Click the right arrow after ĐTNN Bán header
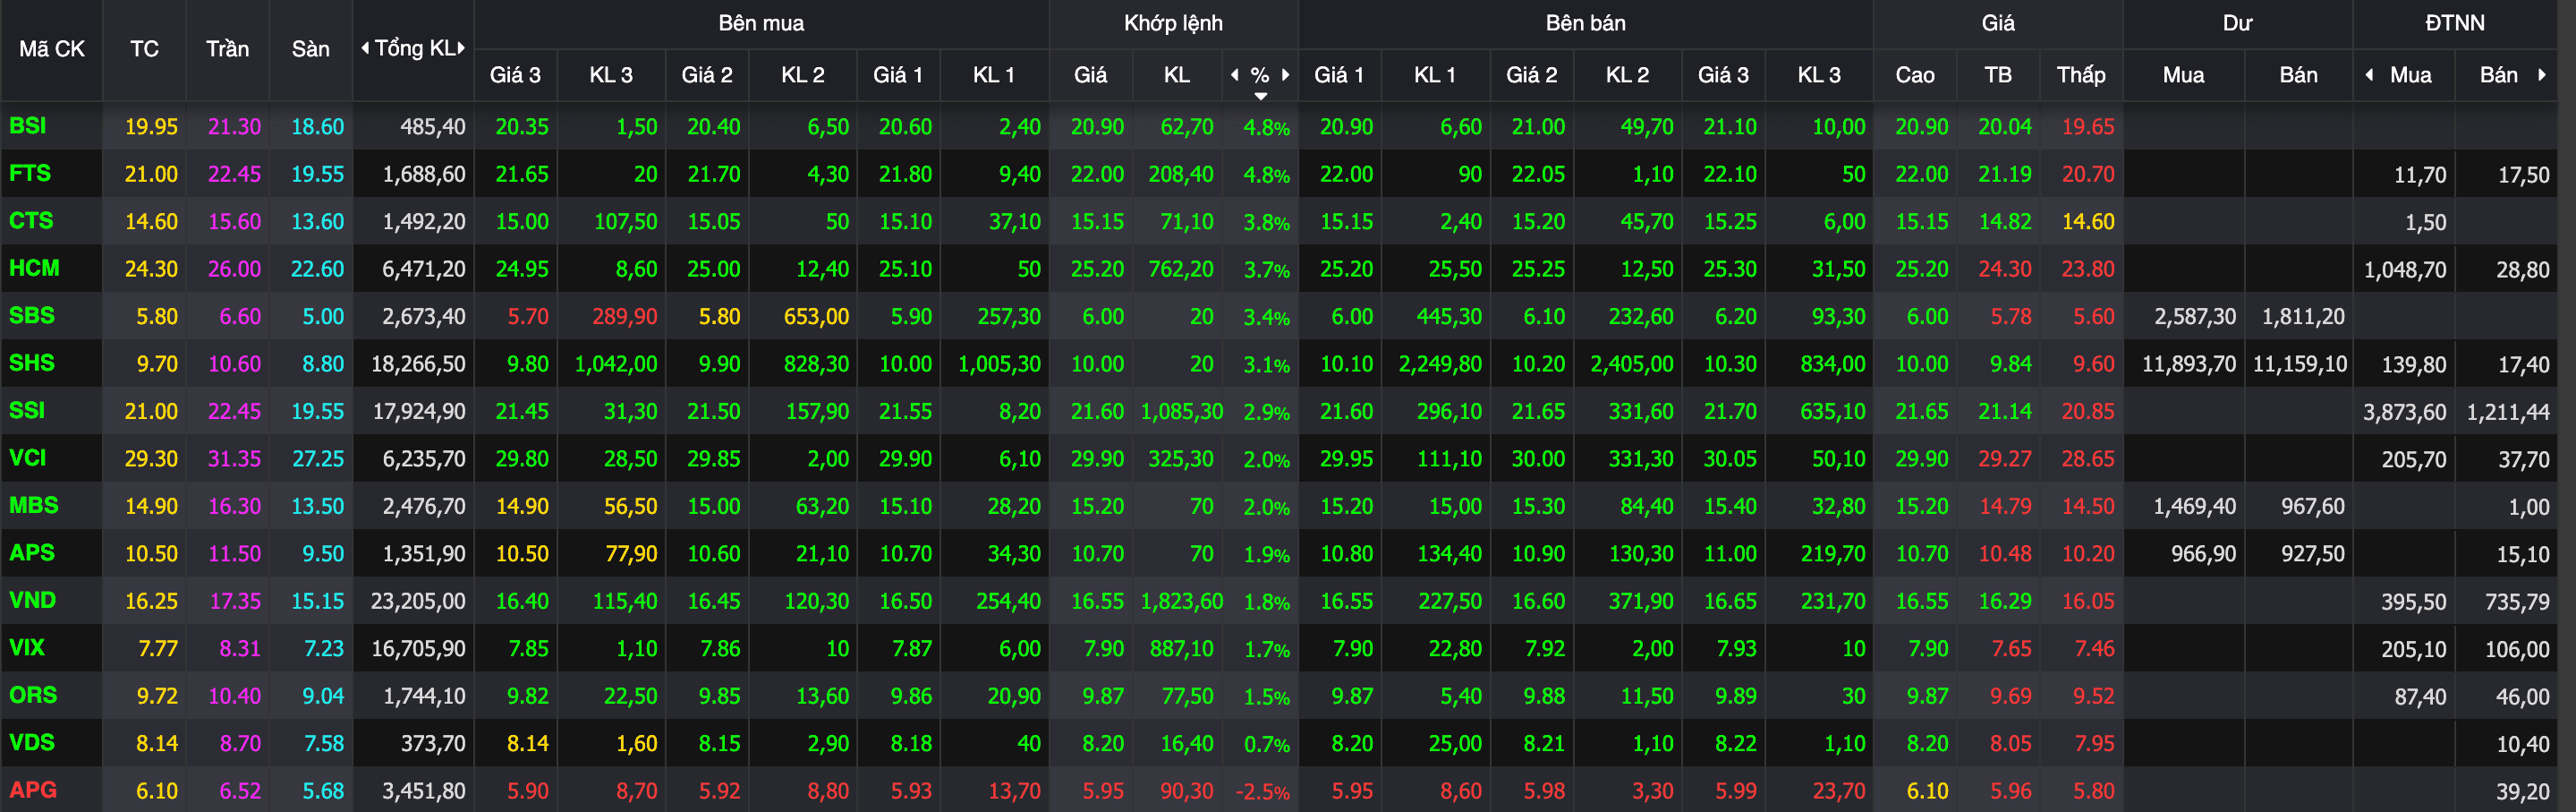Viewport: 2576px width, 812px height. pyautogui.click(x=2541, y=75)
